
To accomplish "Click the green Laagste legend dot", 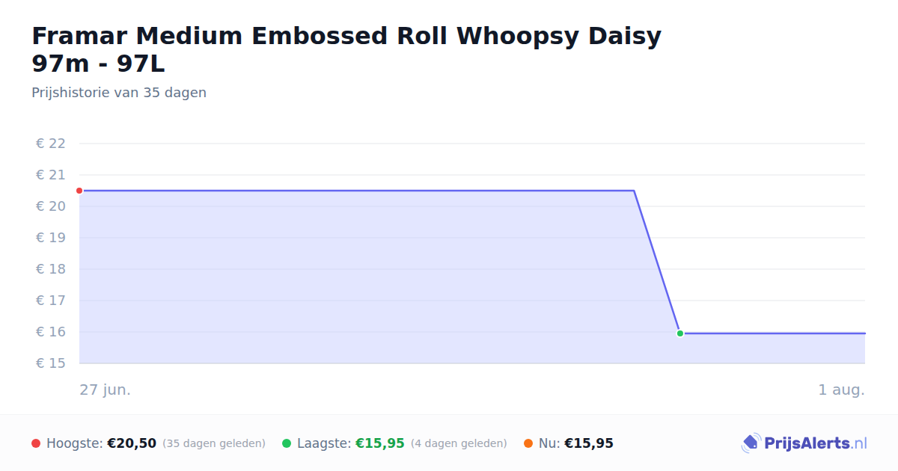I will tap(287, 443).
